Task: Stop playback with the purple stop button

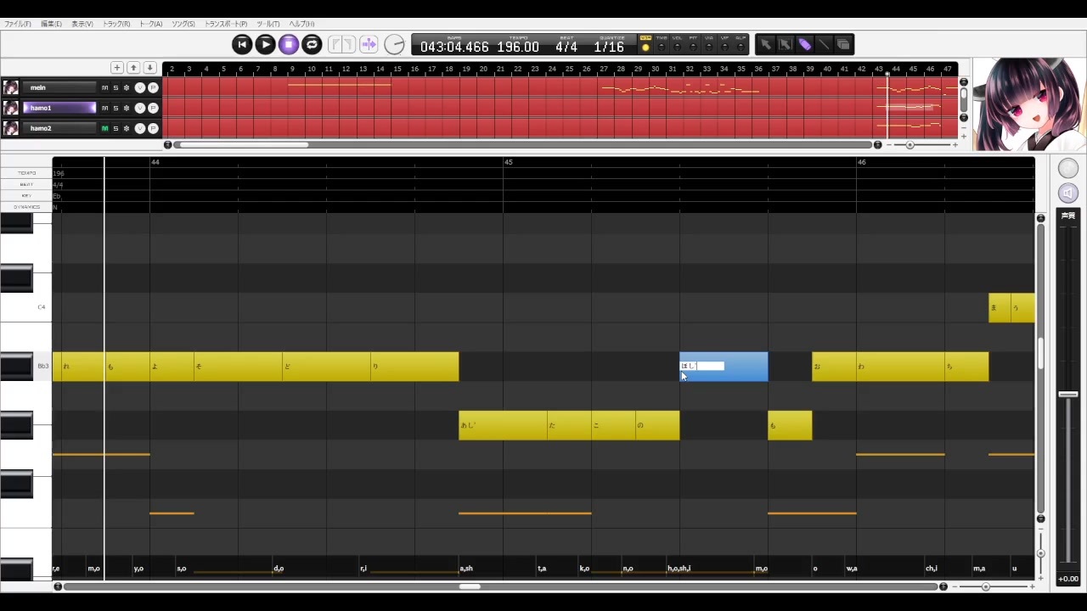Action: [x=289, y=44]
